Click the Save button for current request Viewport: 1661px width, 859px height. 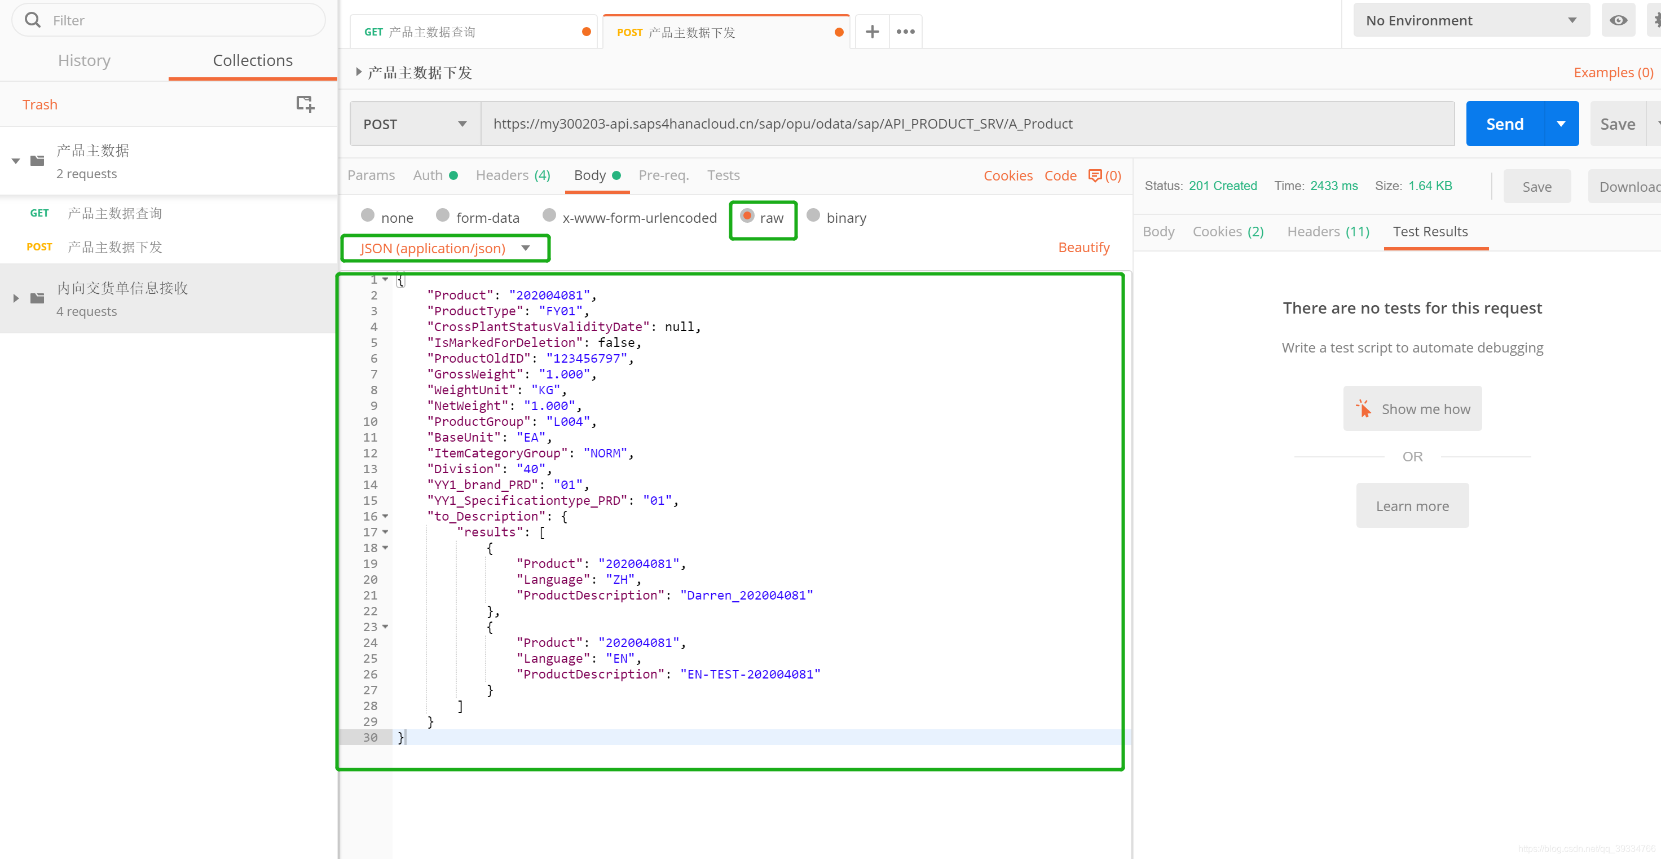1617,123
